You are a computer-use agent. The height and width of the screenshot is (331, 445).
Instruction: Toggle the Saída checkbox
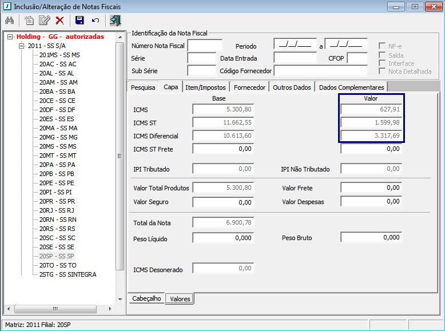(x=383, y=55)
